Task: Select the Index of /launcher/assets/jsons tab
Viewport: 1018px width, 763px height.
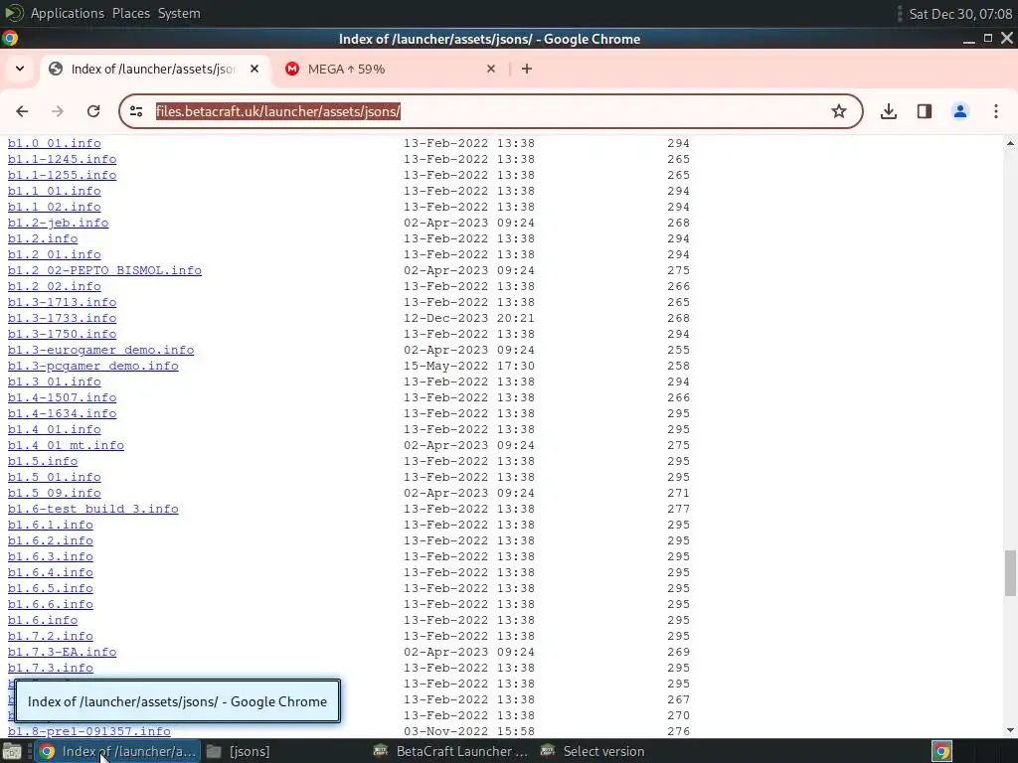Action: coord(156,69)
